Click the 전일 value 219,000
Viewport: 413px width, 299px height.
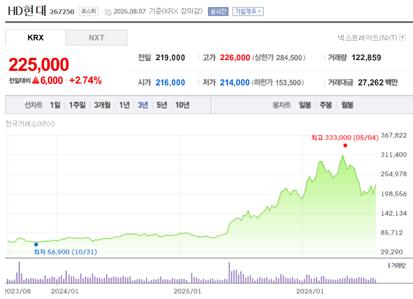tap(170, 57)
